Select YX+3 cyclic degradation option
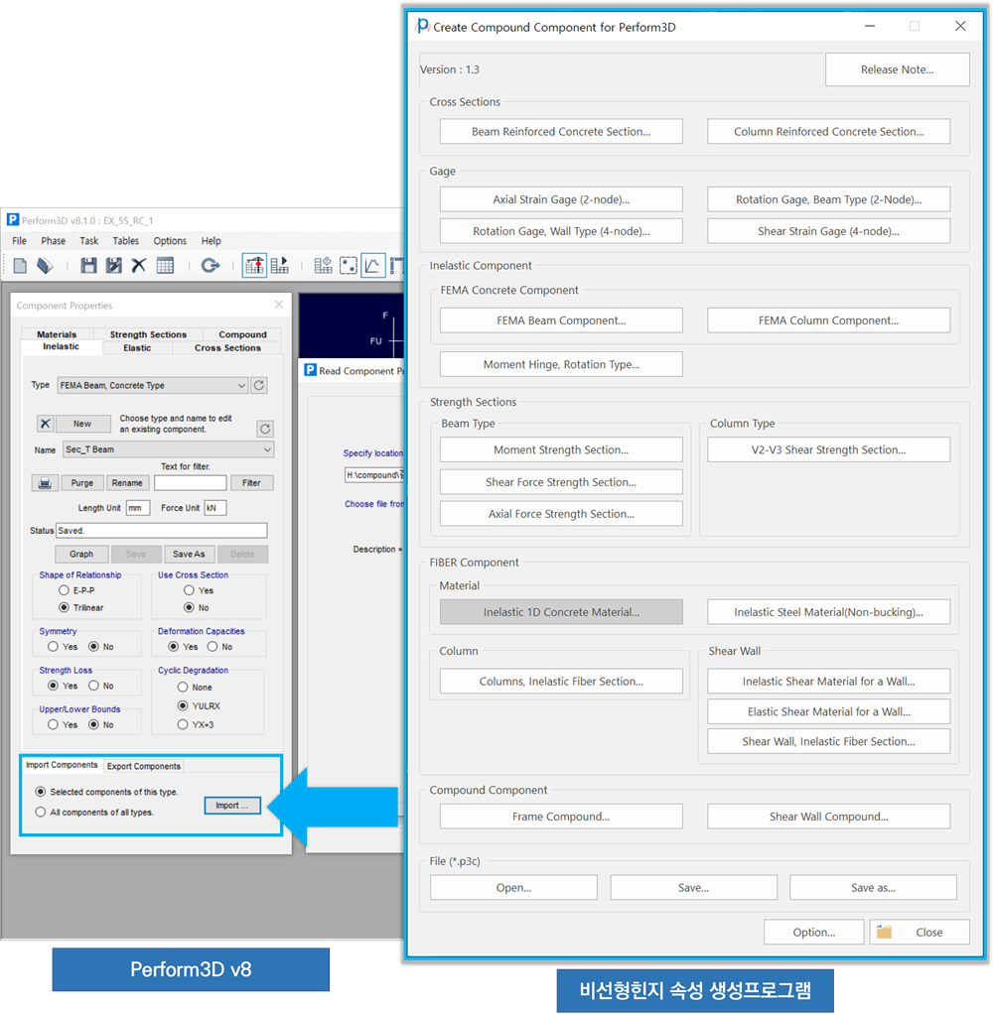Screen dimensions: 993x1014 [x=183, y=724]
